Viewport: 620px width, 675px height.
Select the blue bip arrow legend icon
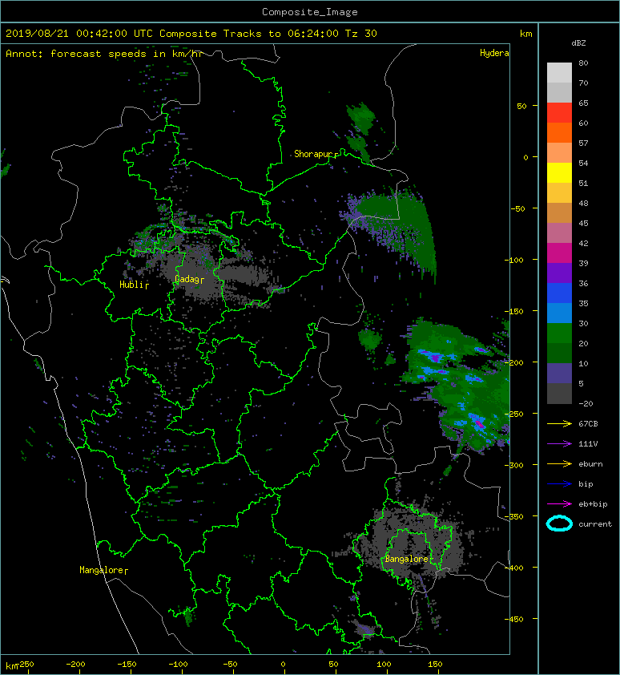click(x=559, y=484)
